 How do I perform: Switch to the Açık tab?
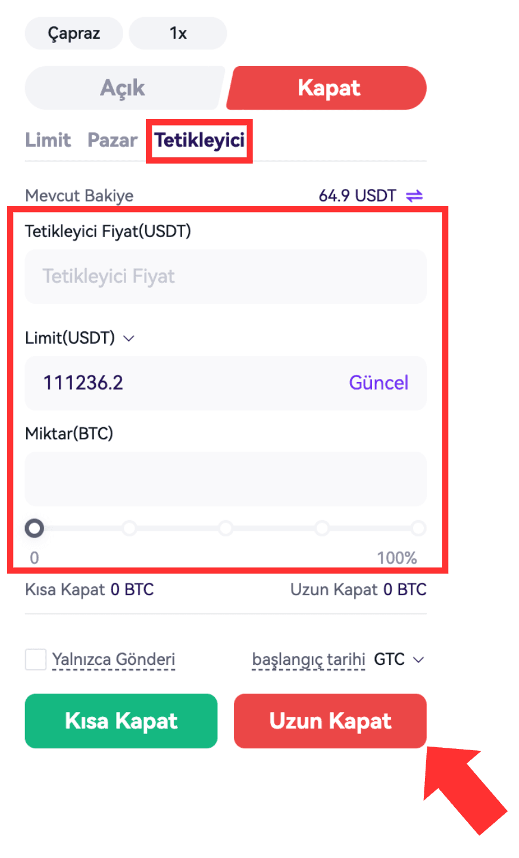[x=123, y=88]
